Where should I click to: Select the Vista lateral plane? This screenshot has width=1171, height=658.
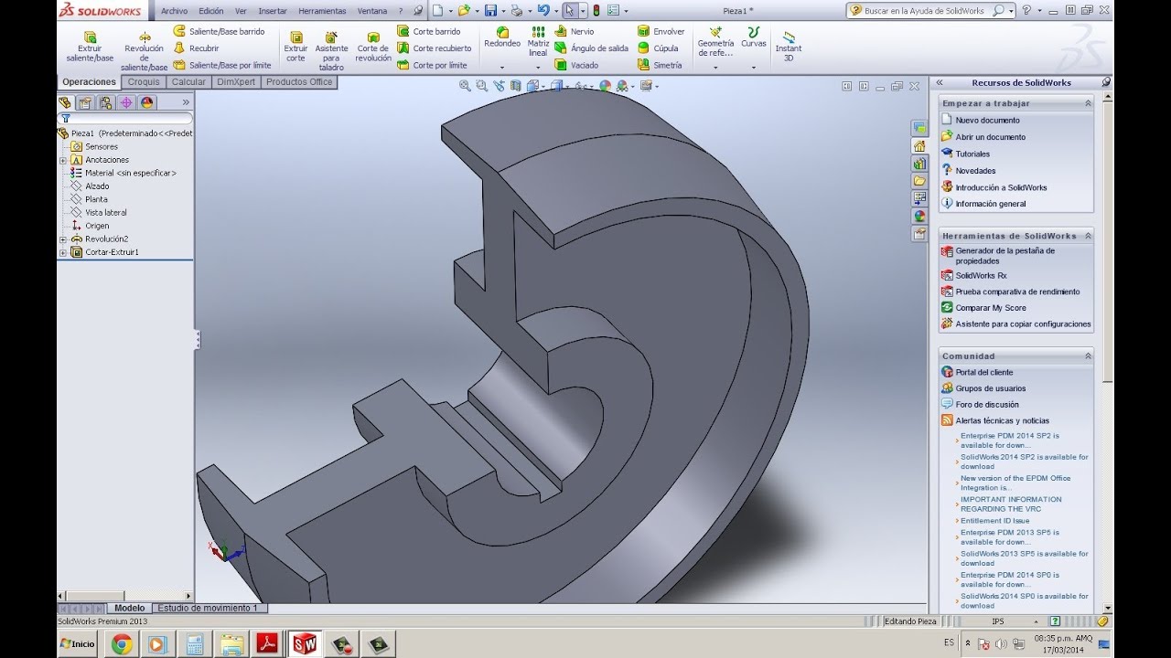(106, 213)
